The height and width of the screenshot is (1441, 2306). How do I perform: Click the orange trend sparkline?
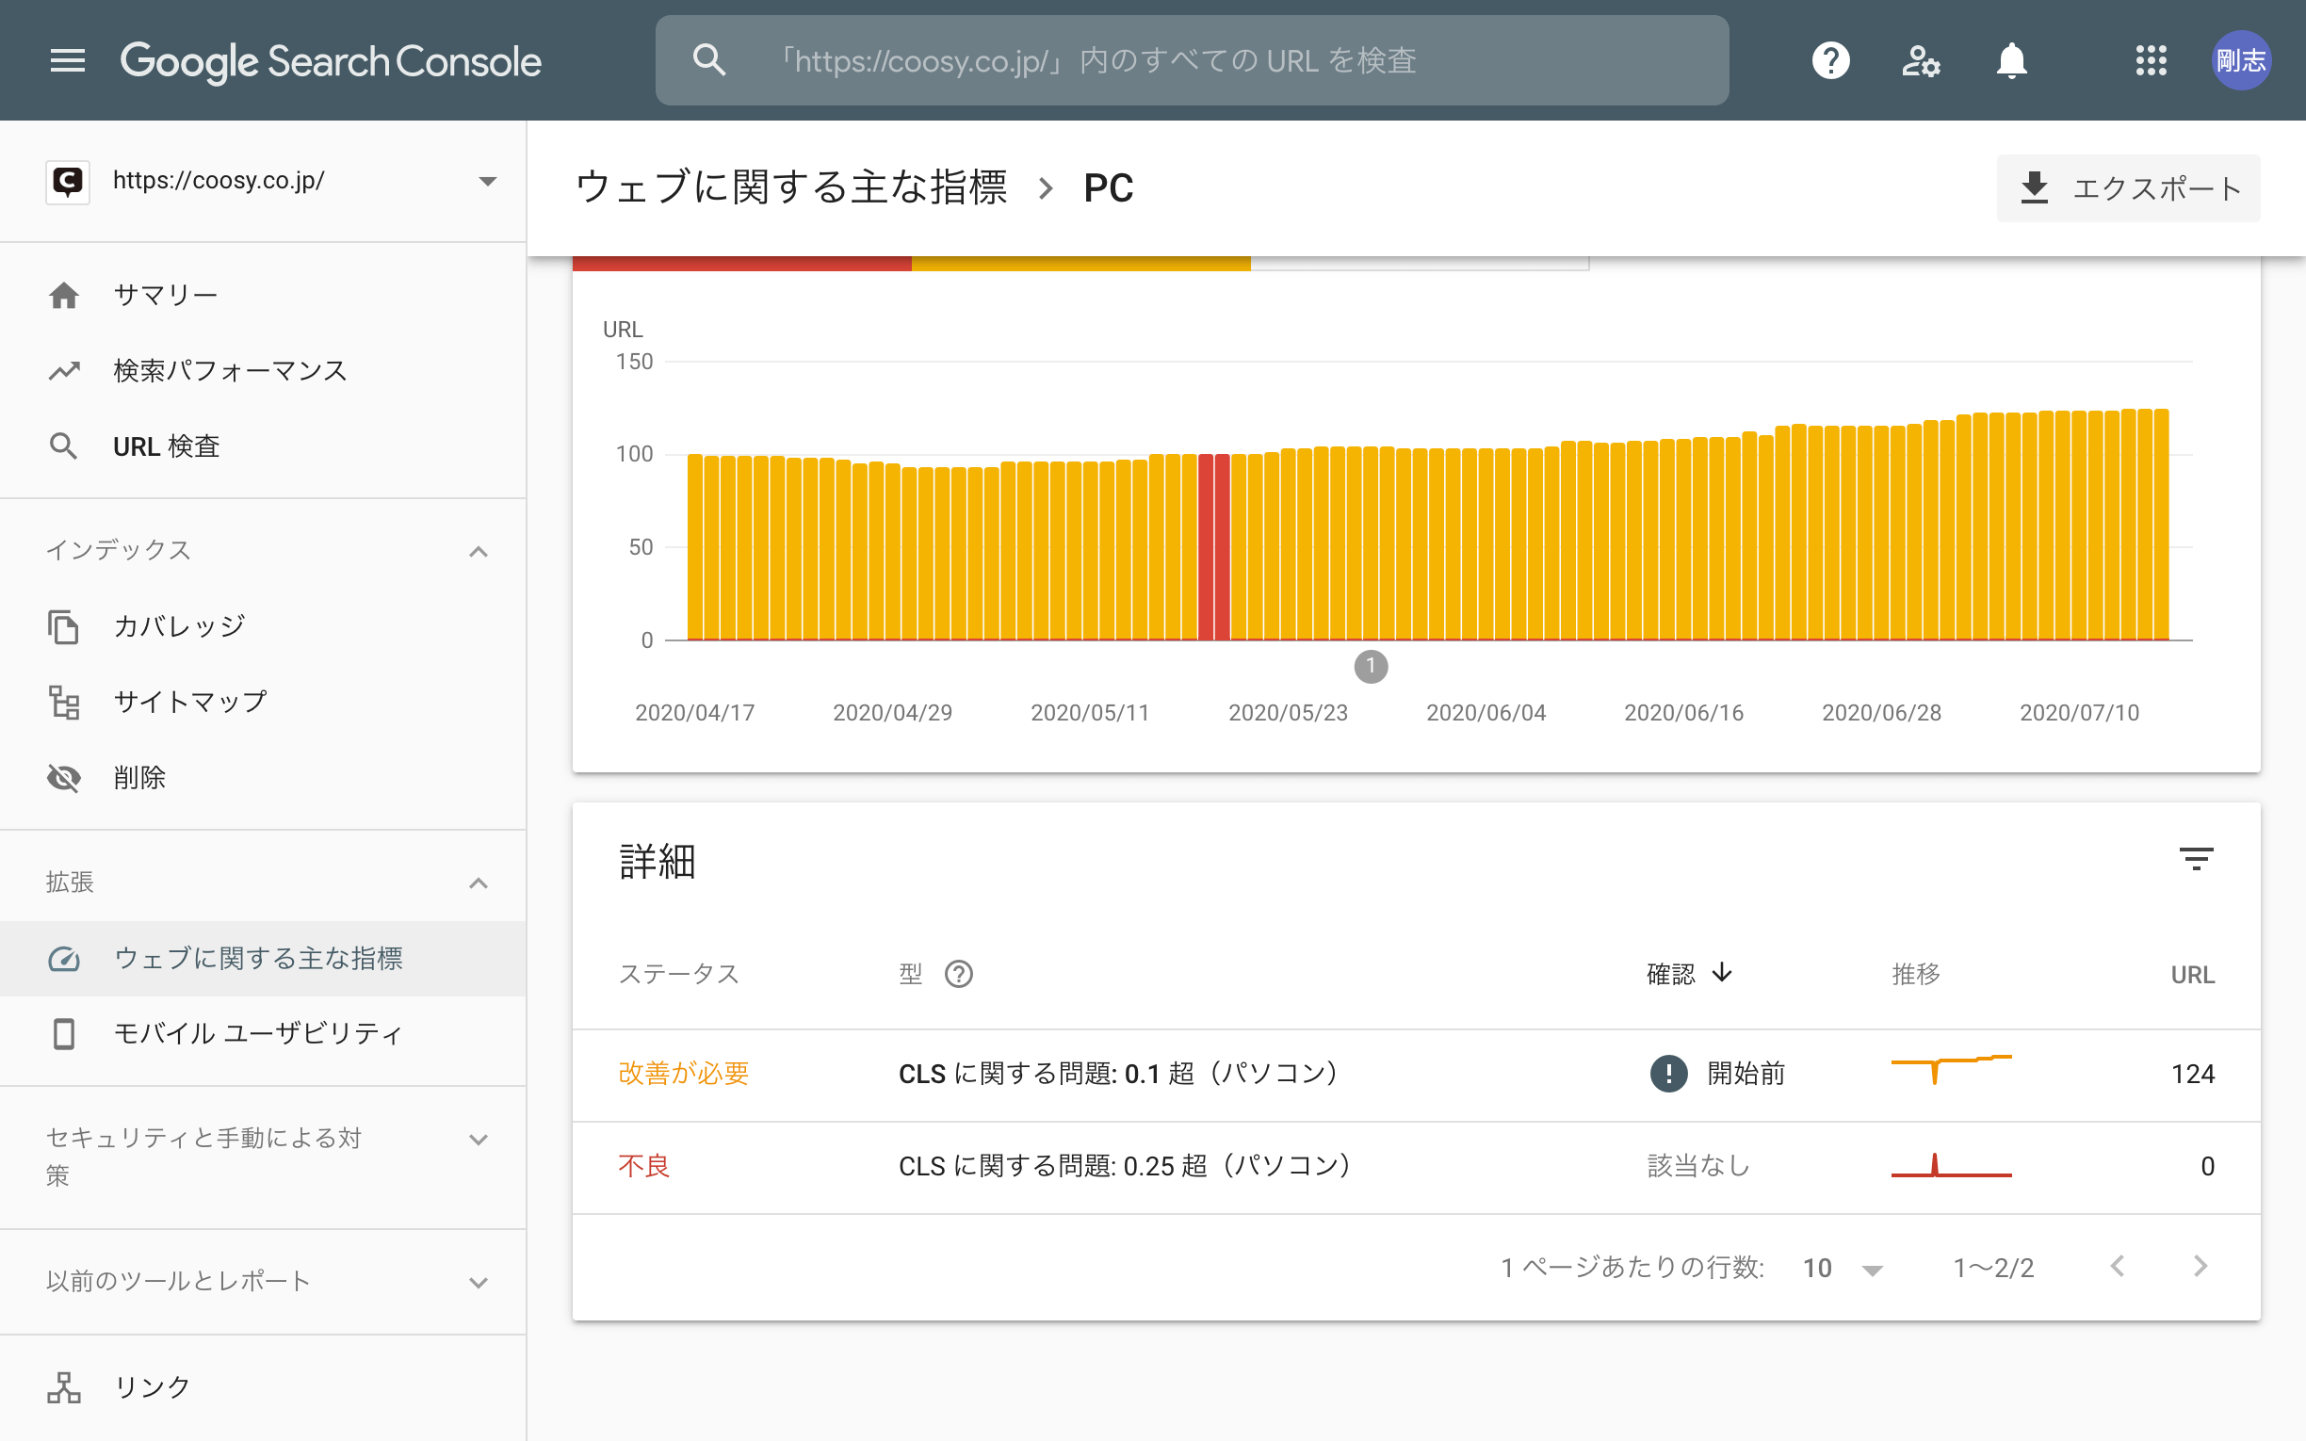point(1951,1069)
